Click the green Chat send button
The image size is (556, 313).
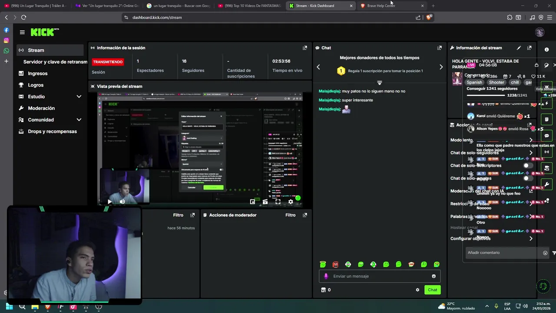pyautogui.click(x=432, y=290)
